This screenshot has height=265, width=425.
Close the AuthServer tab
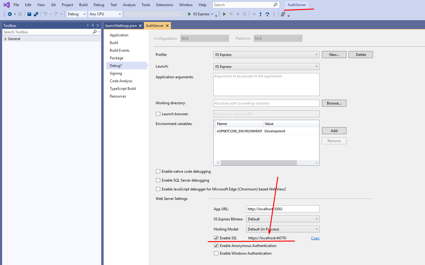[167, 26]
